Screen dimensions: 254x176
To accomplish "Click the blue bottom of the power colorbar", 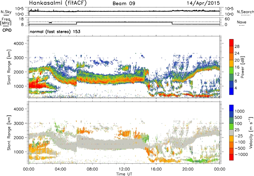I will (231, 91).
